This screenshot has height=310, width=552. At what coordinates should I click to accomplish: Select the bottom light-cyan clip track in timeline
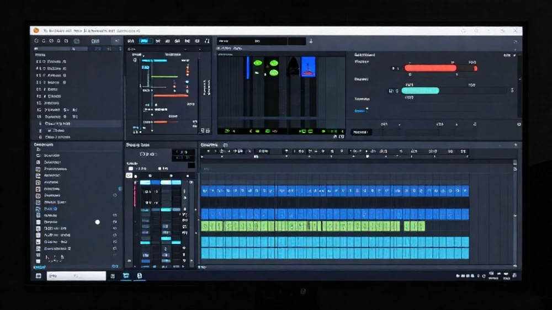coord(335,253)
